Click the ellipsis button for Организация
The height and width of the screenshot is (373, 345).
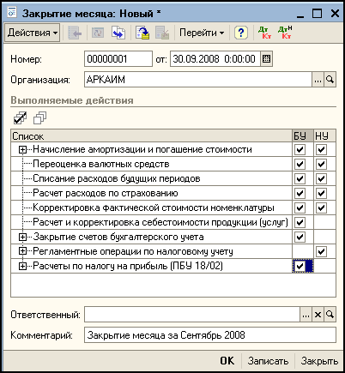click(x=318, y=80)
